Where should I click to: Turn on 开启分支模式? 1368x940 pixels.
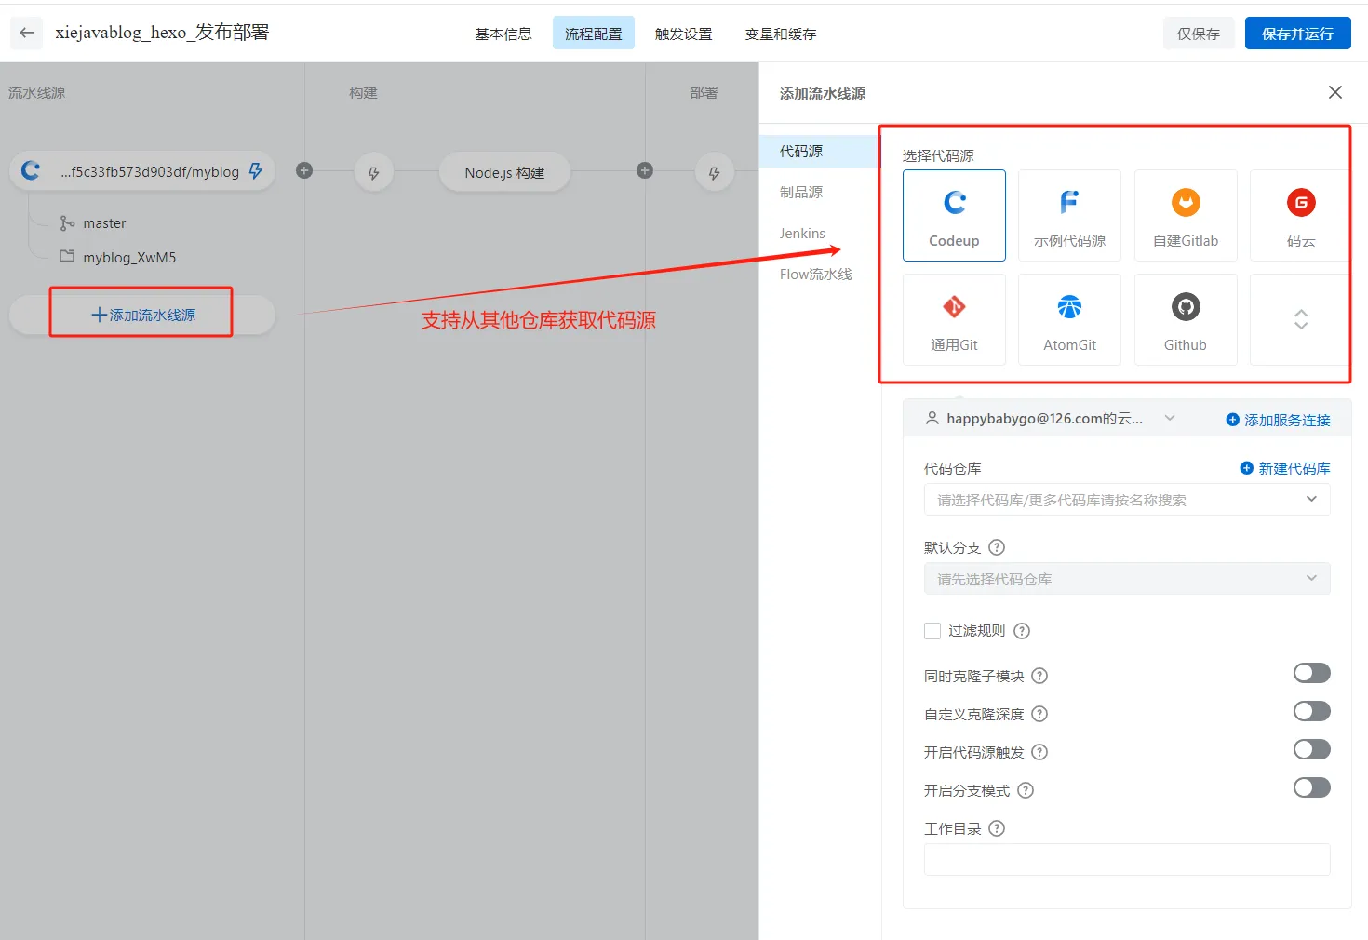tap(1311, 786)
